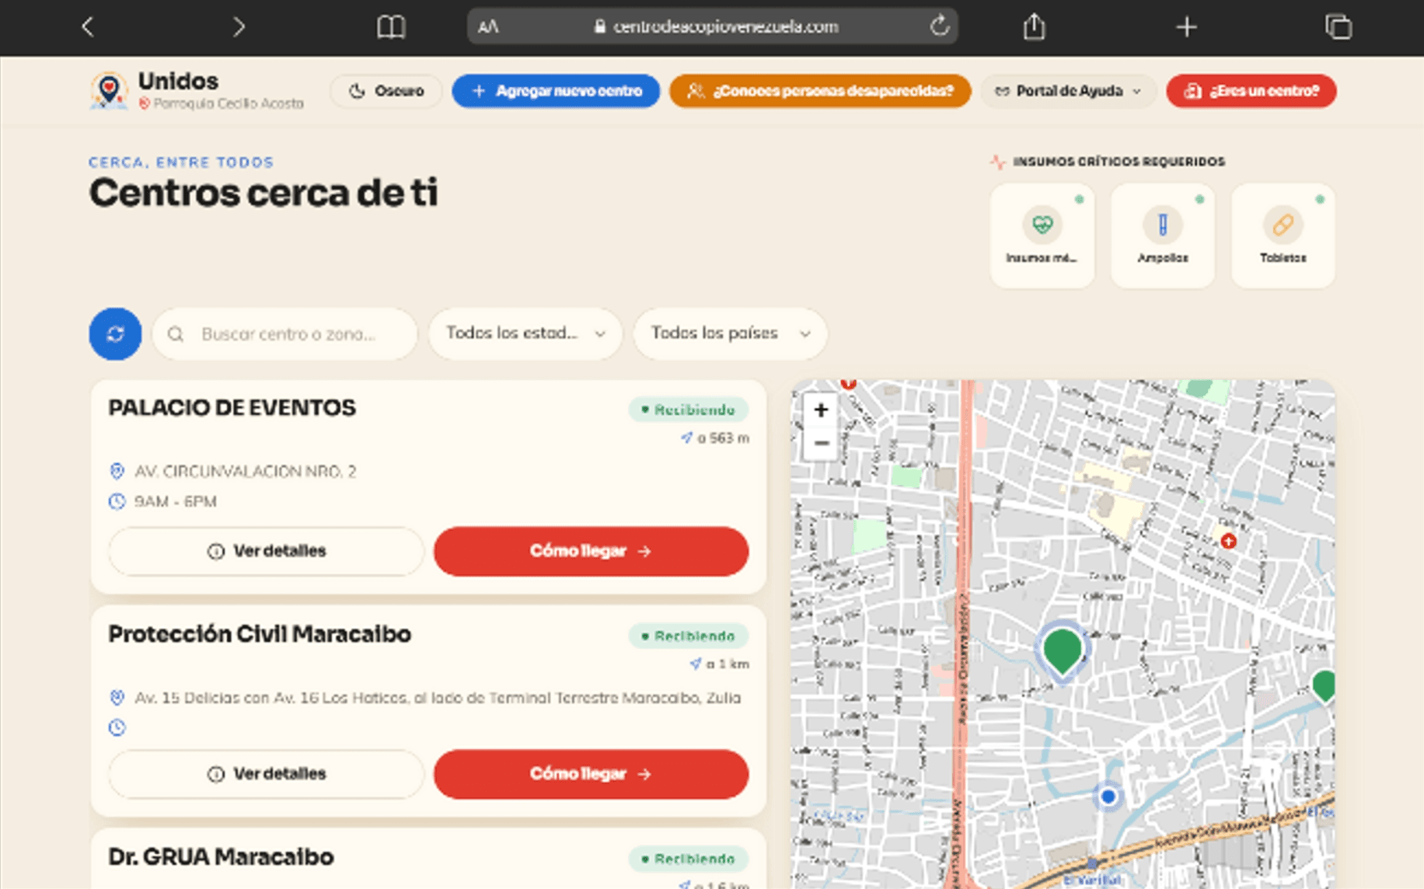Click the Centros cerca de ti heading
The height and width of the screenshot is (889, 1424).
[x=264, y=193]
